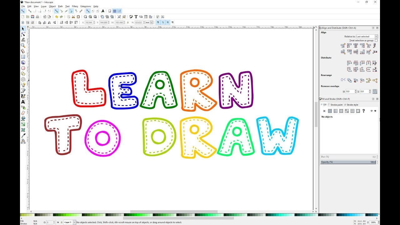Image resolution: width=400 pixels, height=225 pixels.
Task: Select the Spiral tool
Action: [23, 79]
